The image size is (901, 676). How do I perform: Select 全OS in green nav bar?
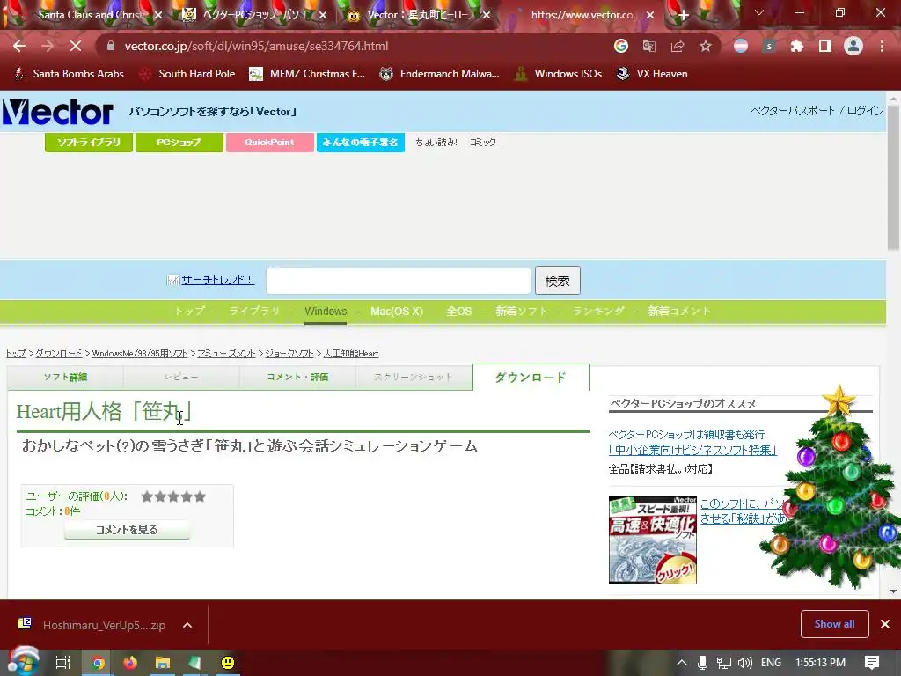pos(459,311)
